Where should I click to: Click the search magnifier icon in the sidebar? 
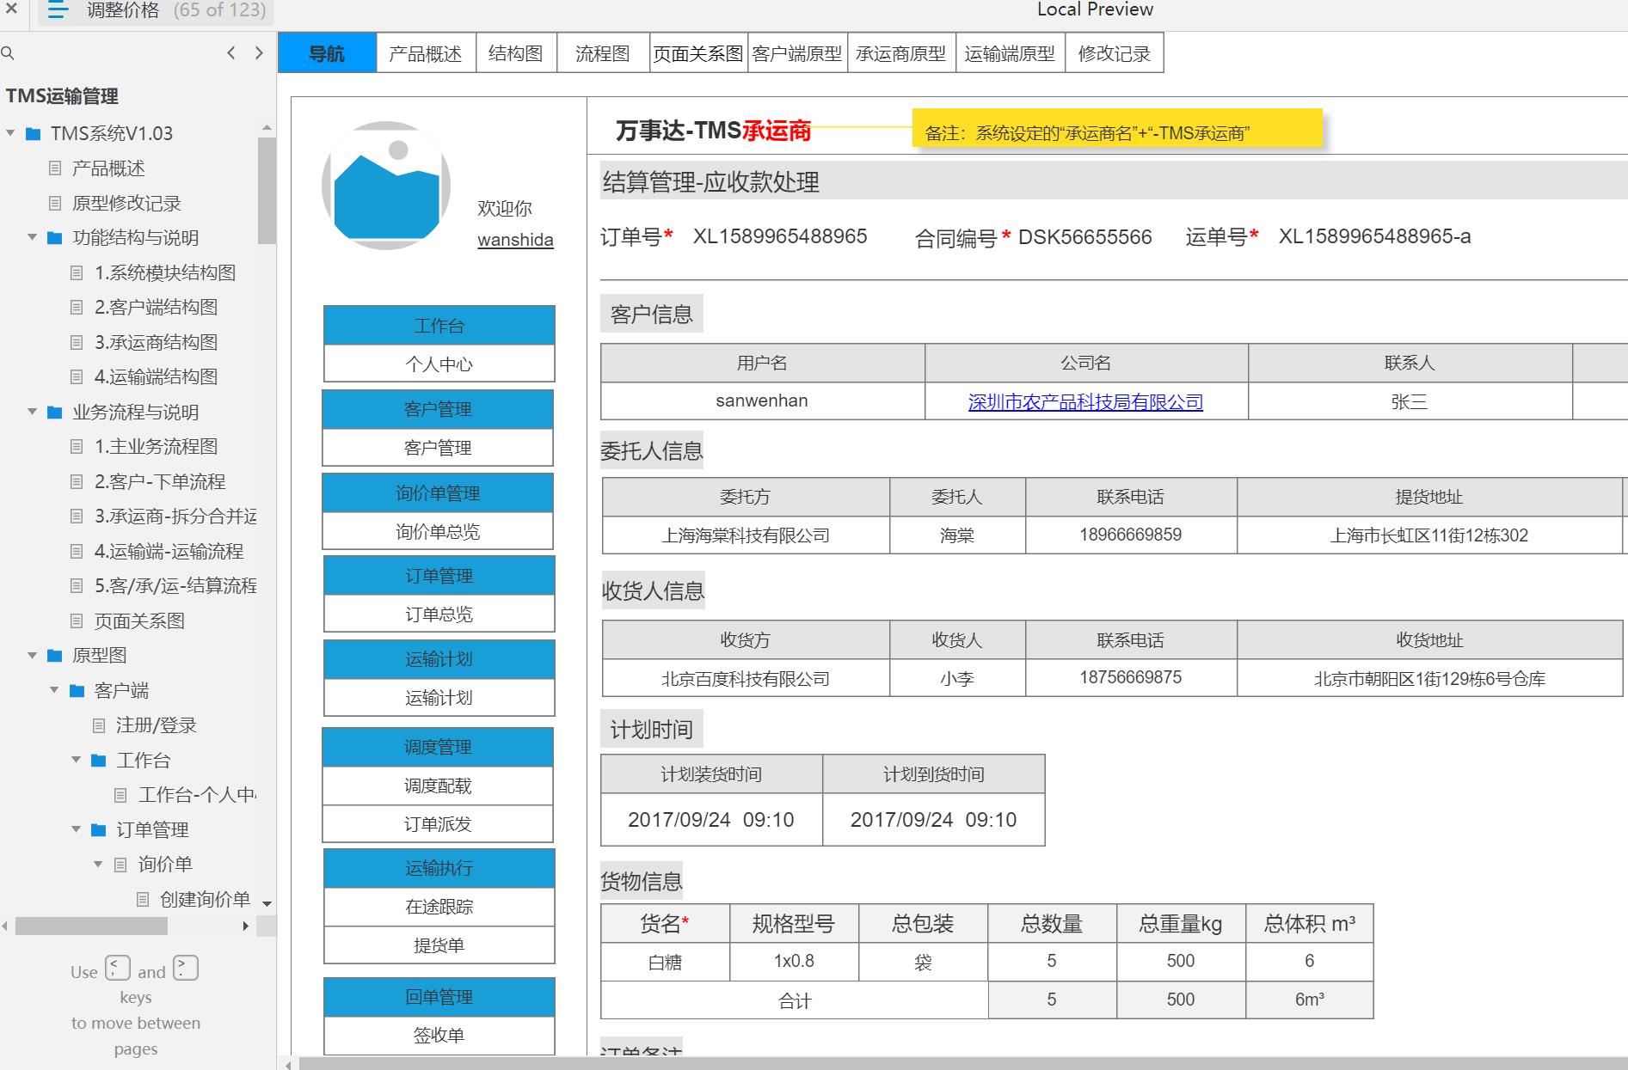click(x=8, y=53)
